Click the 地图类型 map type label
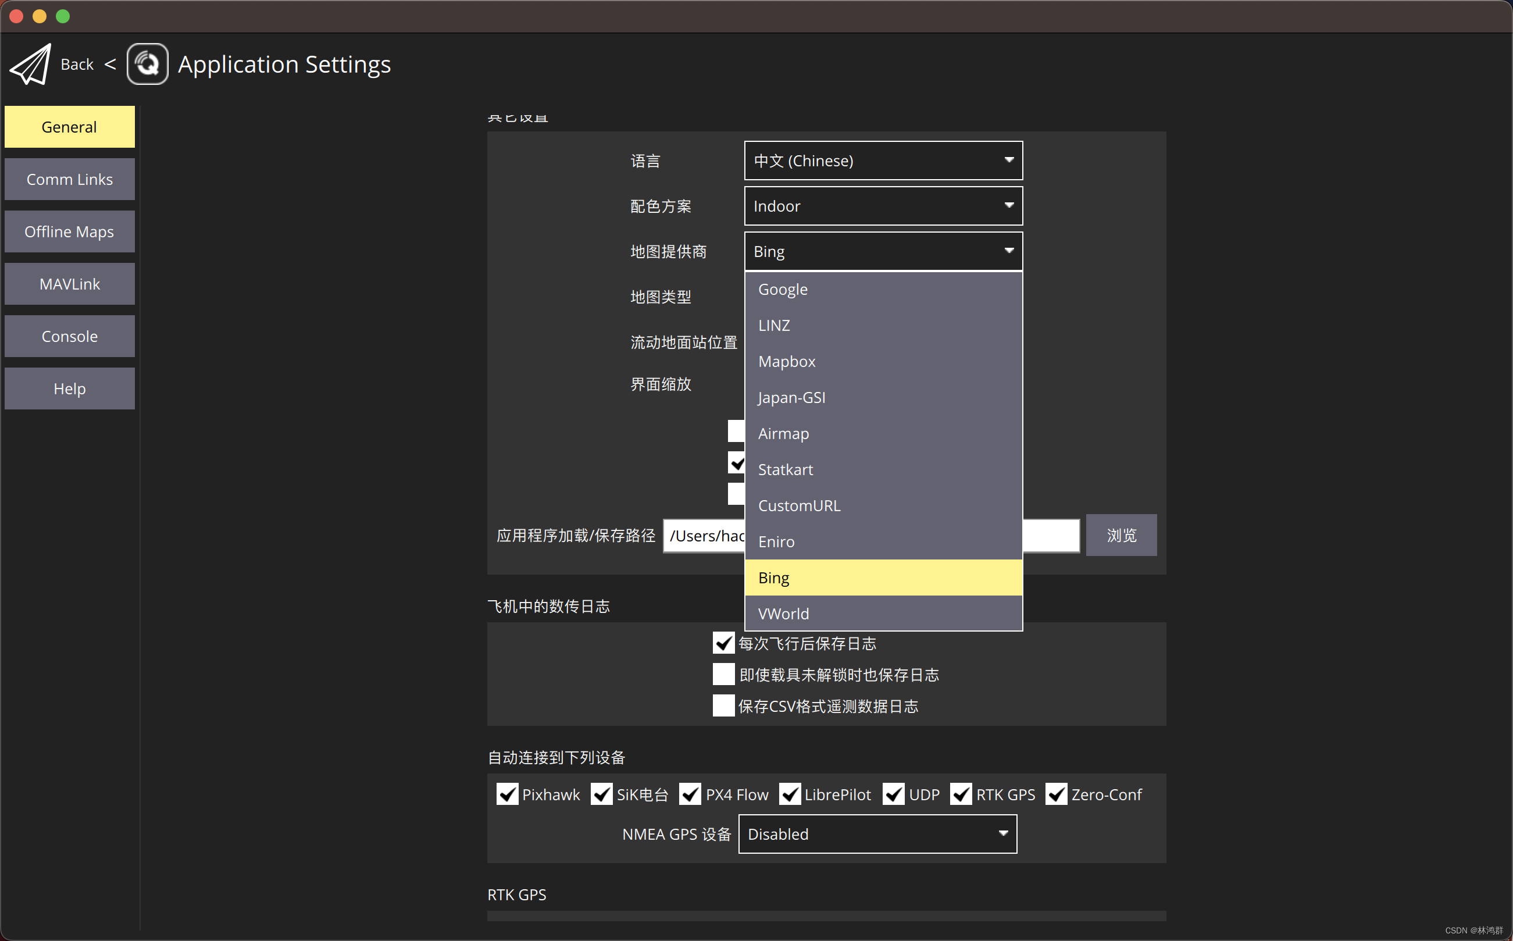This screenshot has width=1513, height=941. click(x=661, y=297)
